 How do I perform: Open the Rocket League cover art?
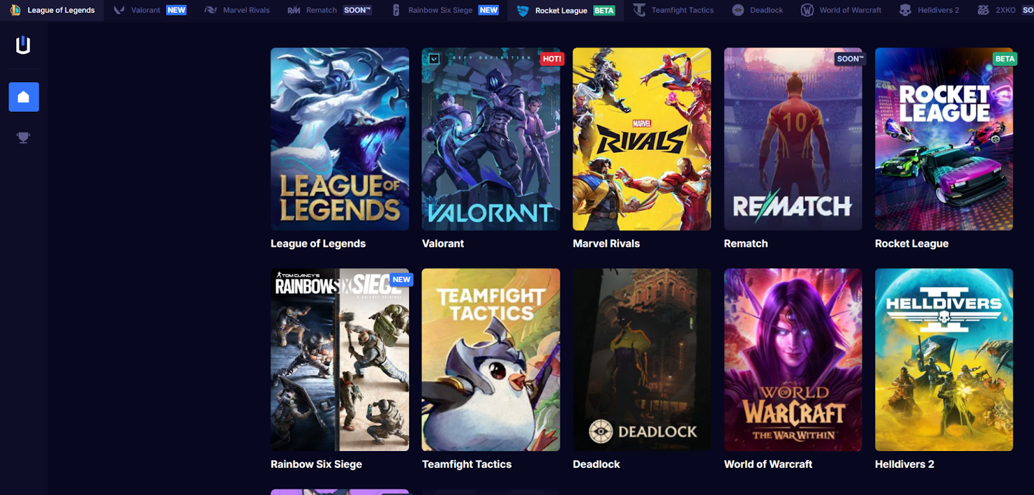tap(944, 139)
